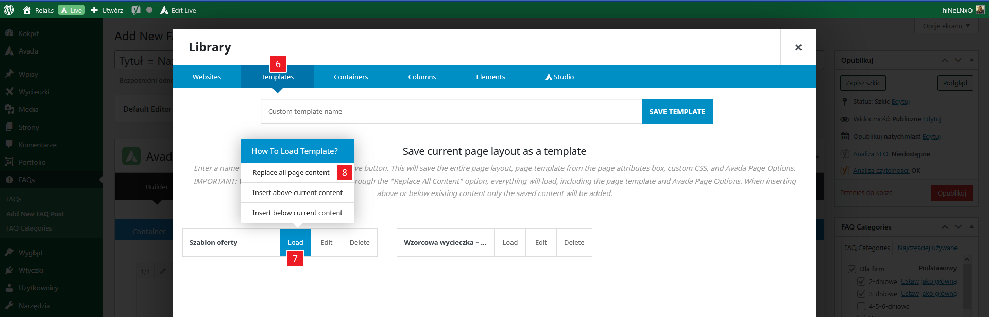Click the Media icon in sidebar
The width and height of the screenshot is (989, 317).
click(x=9, y=109)
